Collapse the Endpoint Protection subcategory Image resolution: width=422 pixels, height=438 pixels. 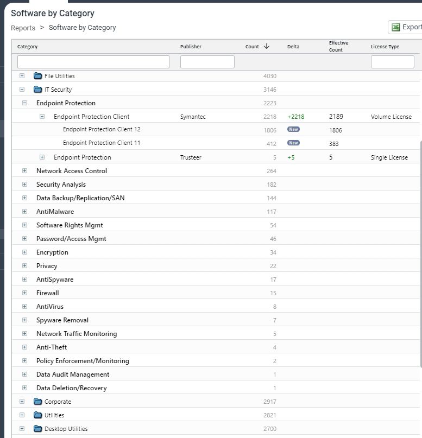point(24,103)
